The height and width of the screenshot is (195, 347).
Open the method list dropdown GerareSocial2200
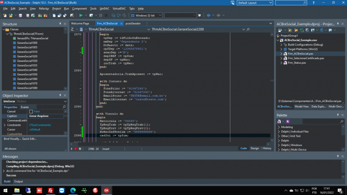pos(243,29)
